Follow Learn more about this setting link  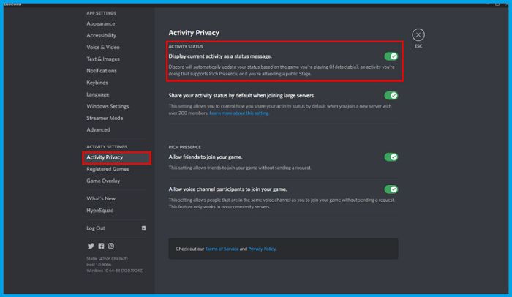(x=239, y=113)
